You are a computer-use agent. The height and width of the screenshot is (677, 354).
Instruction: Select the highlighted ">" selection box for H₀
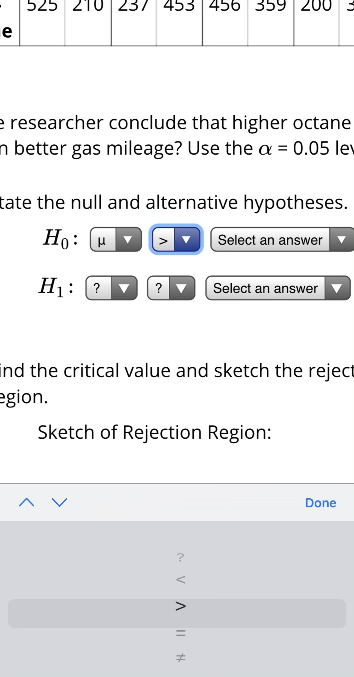tap(175, 240)
